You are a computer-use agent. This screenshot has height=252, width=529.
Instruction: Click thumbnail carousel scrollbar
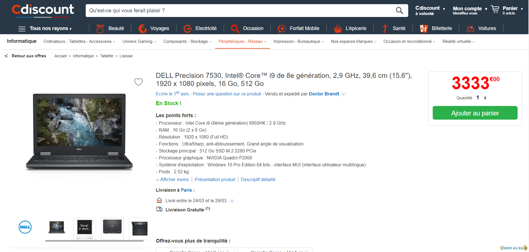[x=95, y=241]
